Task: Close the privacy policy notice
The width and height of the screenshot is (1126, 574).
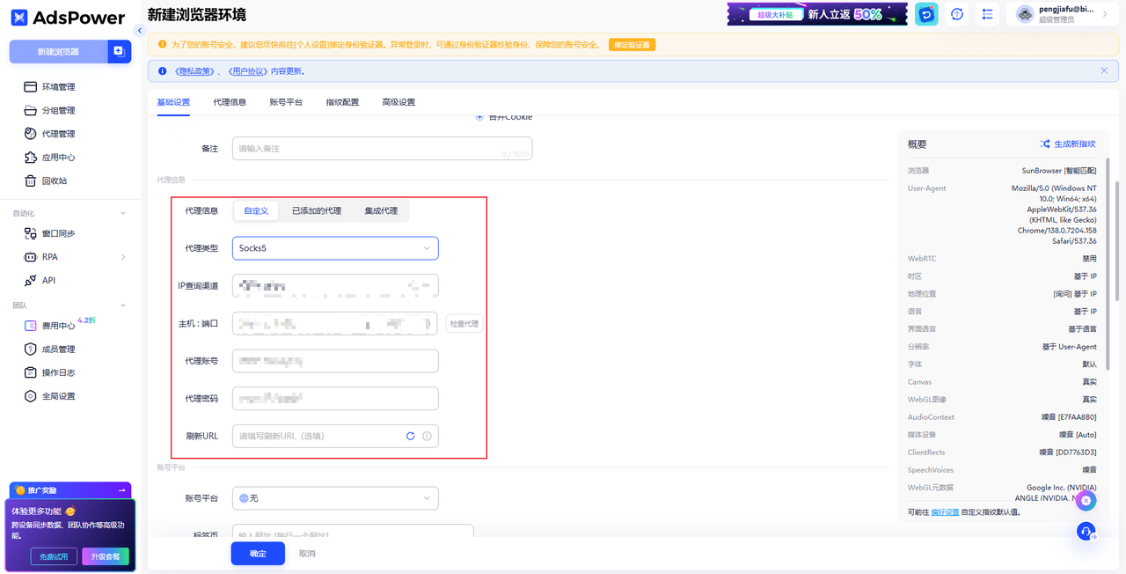Action: point(1104,70)
